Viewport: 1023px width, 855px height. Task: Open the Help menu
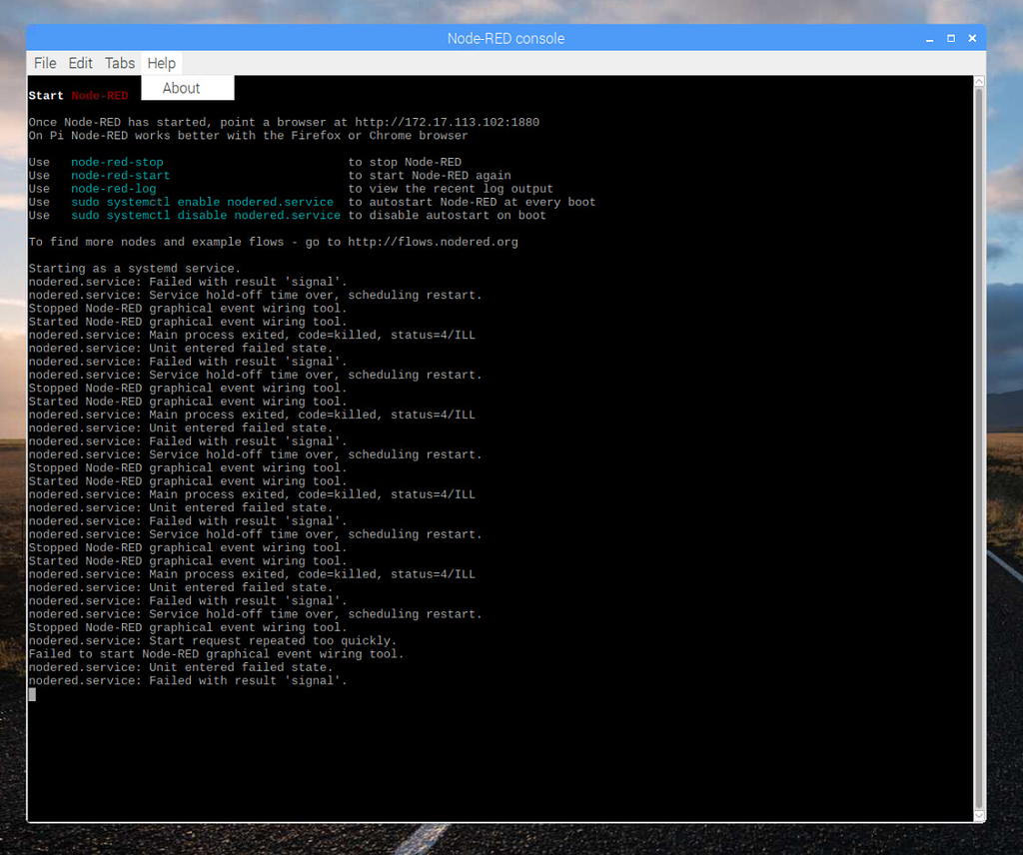[161, 63]
